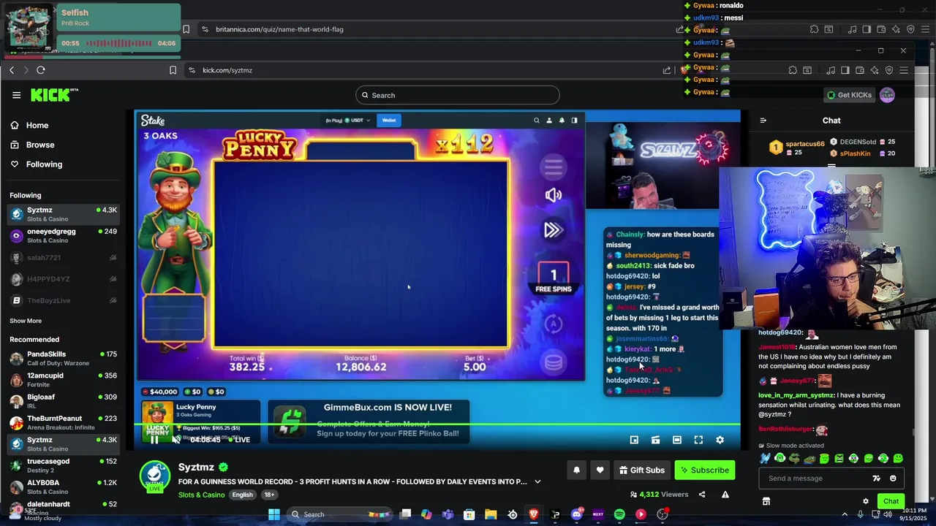Report the stream warning icon

725,495
